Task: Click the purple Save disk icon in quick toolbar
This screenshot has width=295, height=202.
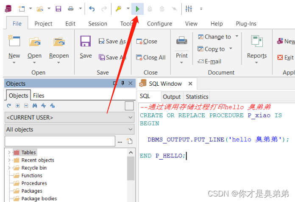Action: pyautogui.click(x=58, y=8)
